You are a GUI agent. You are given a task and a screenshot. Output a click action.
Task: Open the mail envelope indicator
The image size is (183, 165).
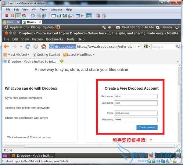point(118,27)
